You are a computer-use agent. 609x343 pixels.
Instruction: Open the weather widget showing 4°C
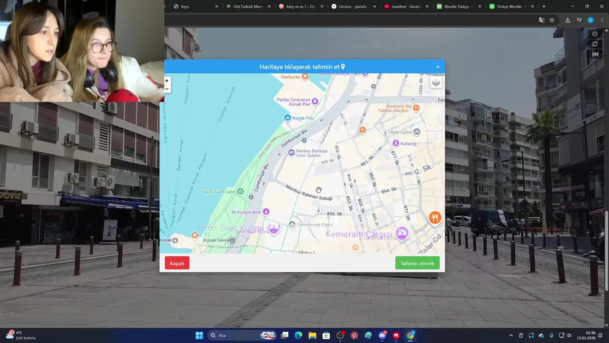pos(20,335)
